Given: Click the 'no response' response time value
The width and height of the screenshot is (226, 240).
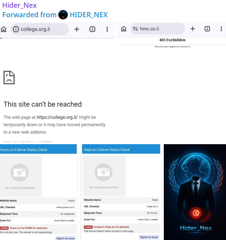Looking at the screenshot, I should point(67,214).
